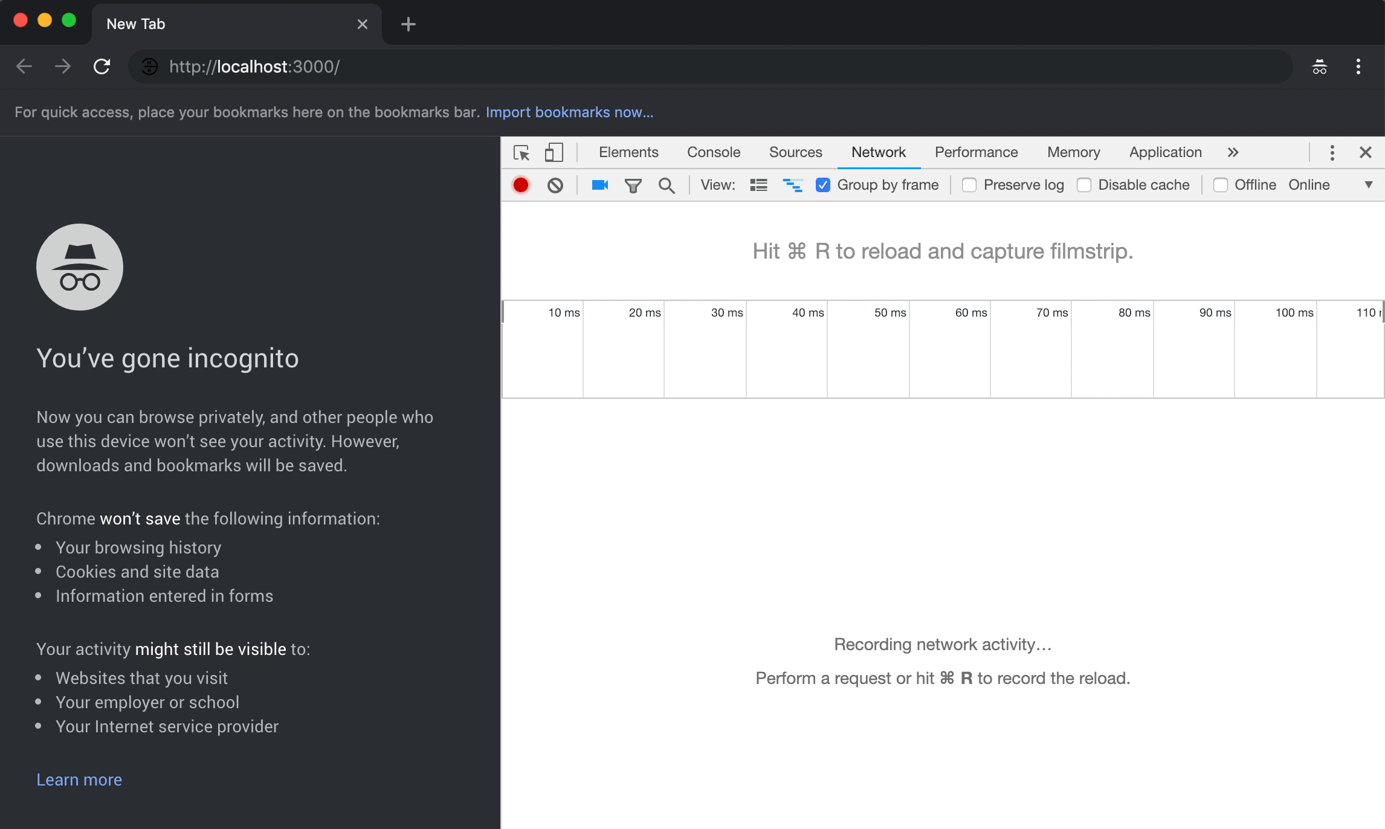Screen dimensions: 1385x829
Task: Click the 100 ms timeline marker
Action: click(x=1294, y=312)
